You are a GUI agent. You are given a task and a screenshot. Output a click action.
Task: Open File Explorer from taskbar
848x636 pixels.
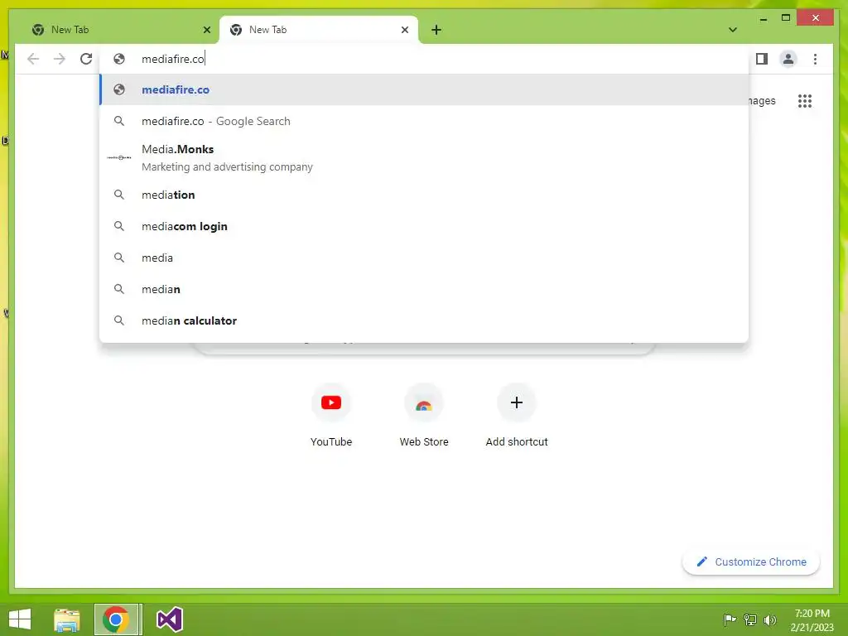(x=66, y=619)
